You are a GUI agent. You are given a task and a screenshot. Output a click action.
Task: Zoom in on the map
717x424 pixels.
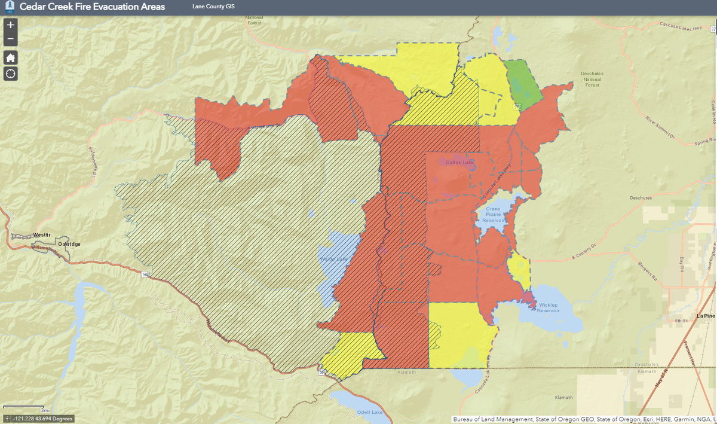click(11, 25)
